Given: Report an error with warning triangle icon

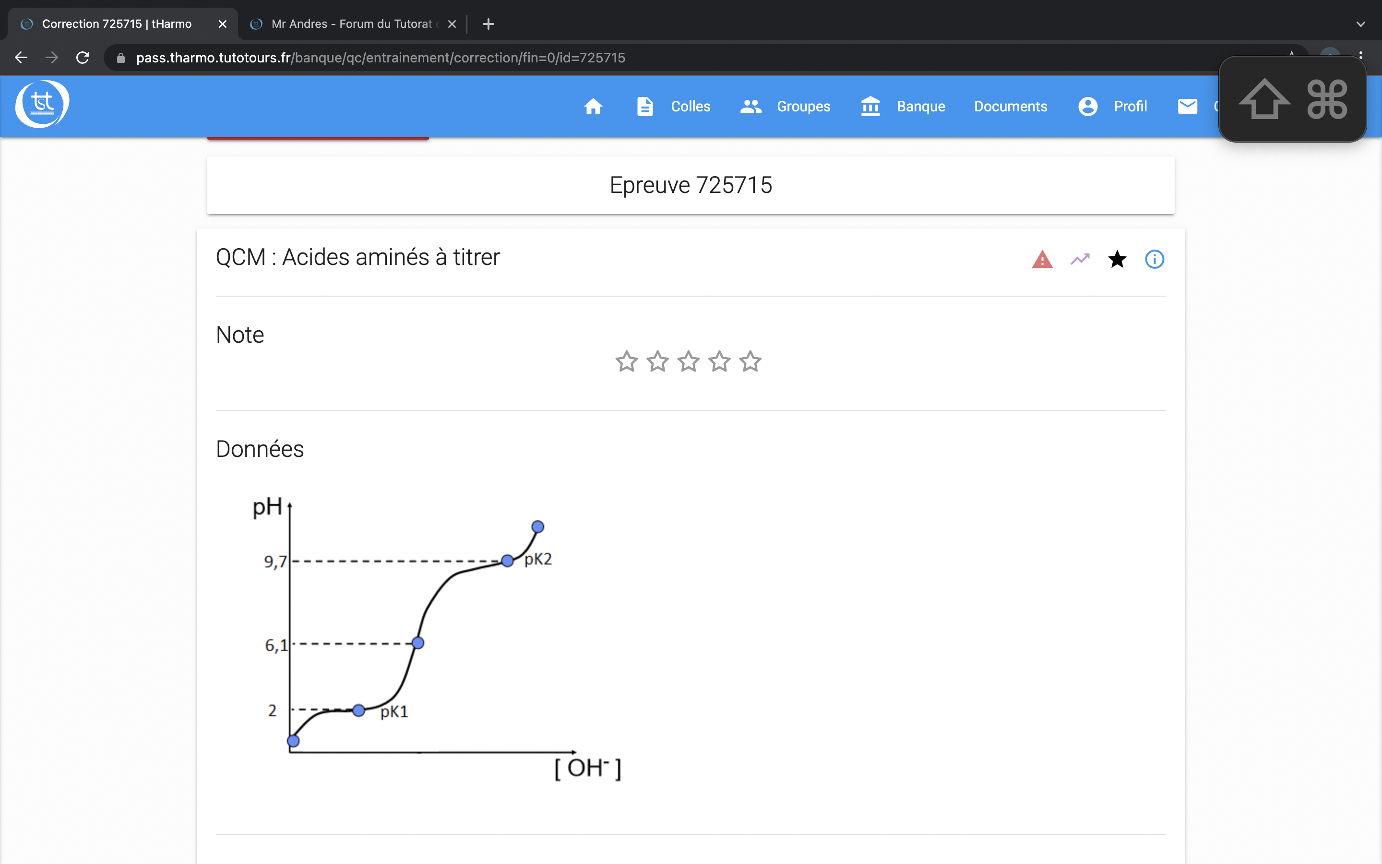Looking at the screenshot, I should (1042, 259).
